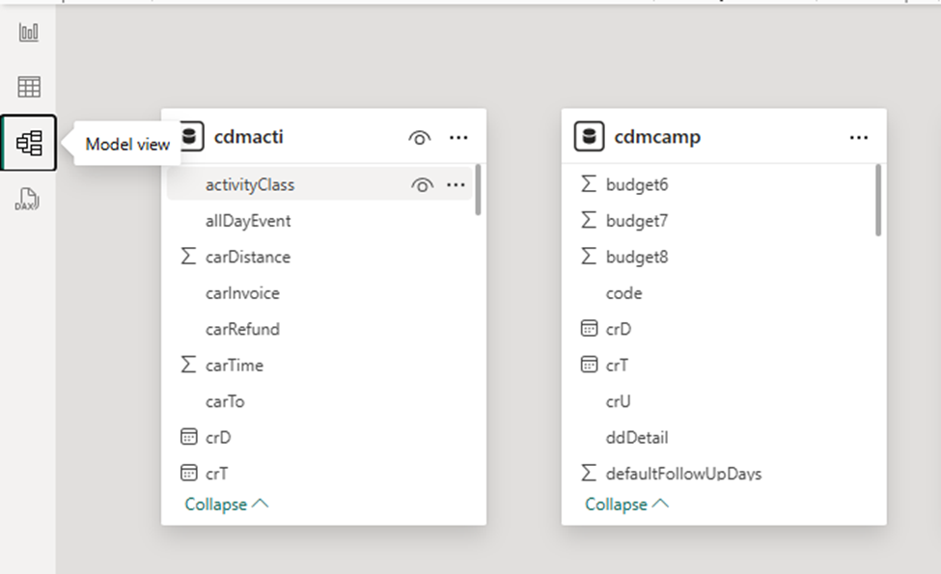This screenshot has height=574, width=941.
Task: Switch to the Table view icon
Action: [29, 87]
